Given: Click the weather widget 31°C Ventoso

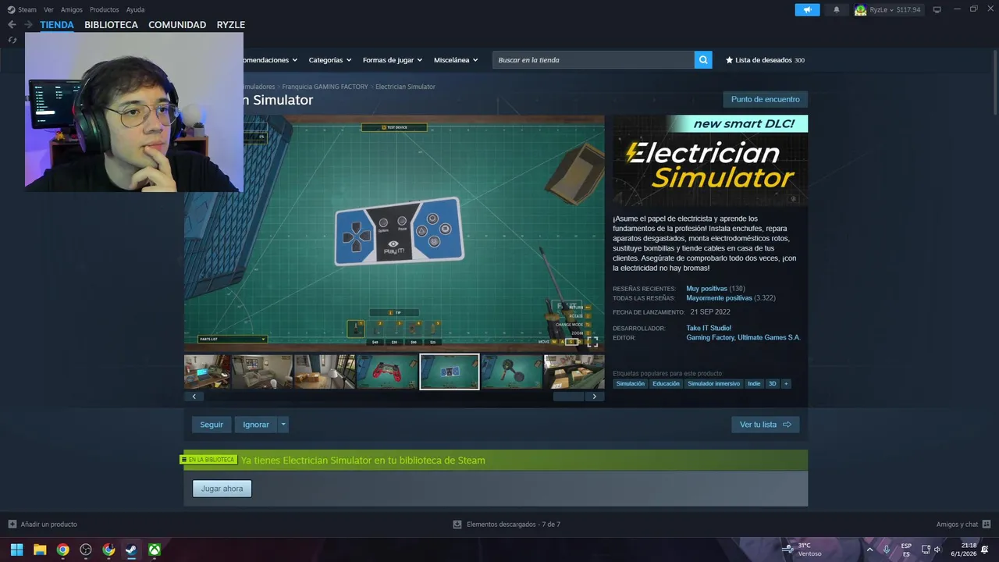Looking at the screenshot, I should coord(802,550).
